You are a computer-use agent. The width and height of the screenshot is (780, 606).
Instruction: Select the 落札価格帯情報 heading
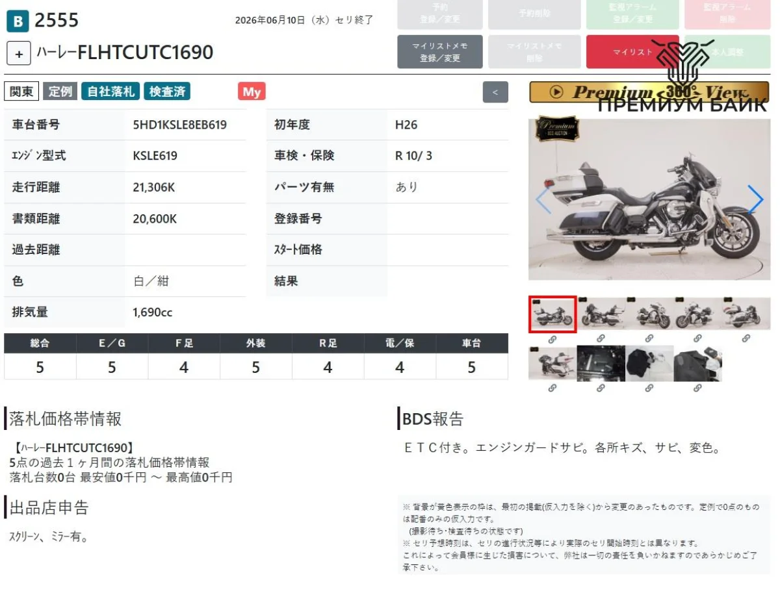tap(65, 419)
